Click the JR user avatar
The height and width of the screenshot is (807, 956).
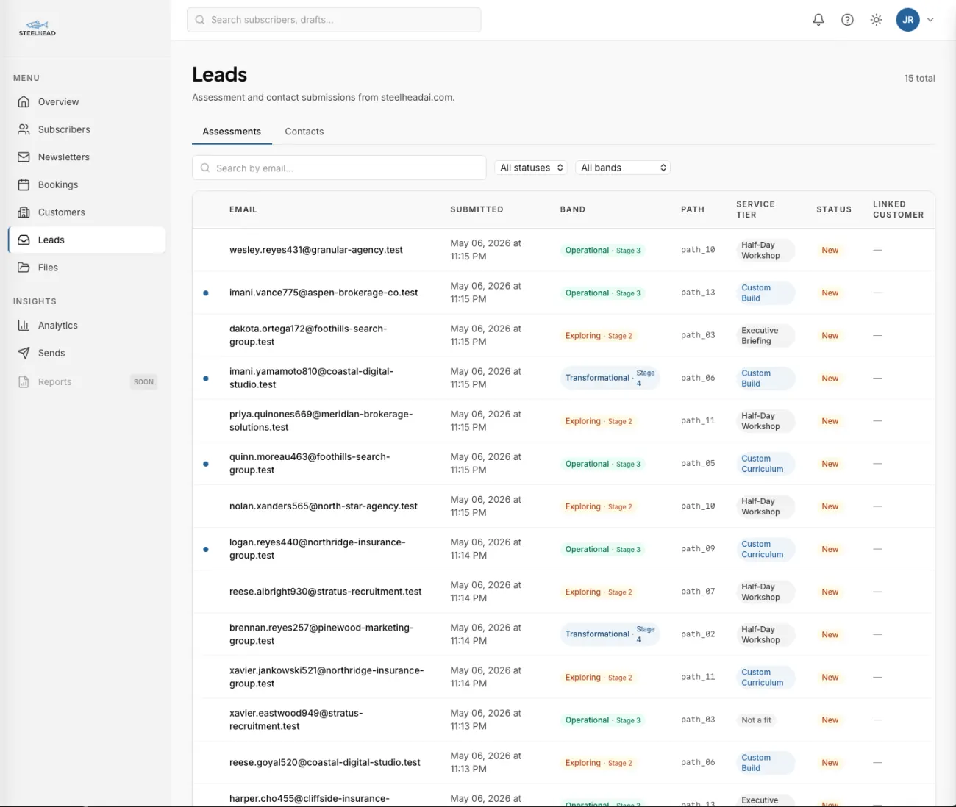pos(908,20)
